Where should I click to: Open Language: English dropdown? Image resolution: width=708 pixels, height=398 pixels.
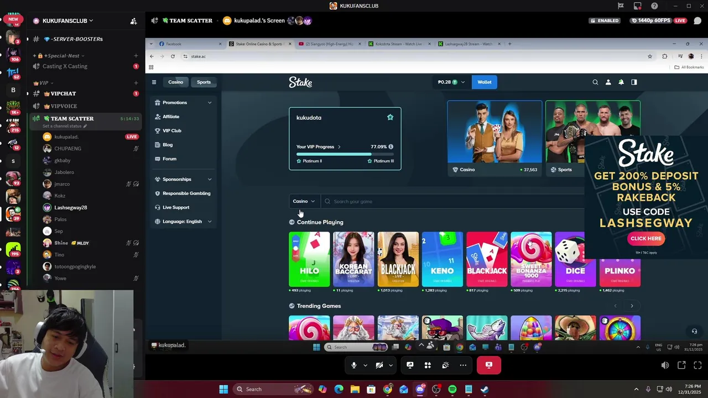click(184, 222)
